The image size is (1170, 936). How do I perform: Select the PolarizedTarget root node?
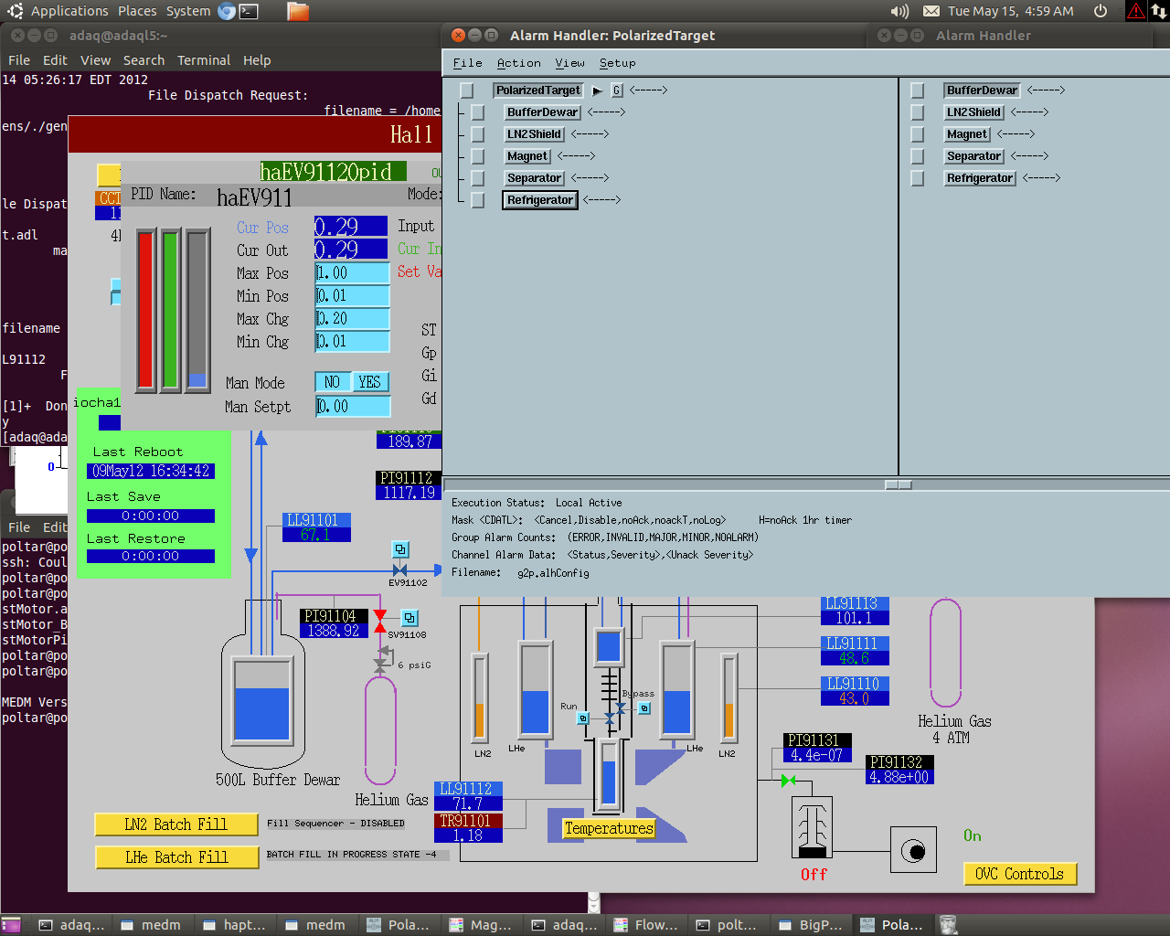[538, 90]
